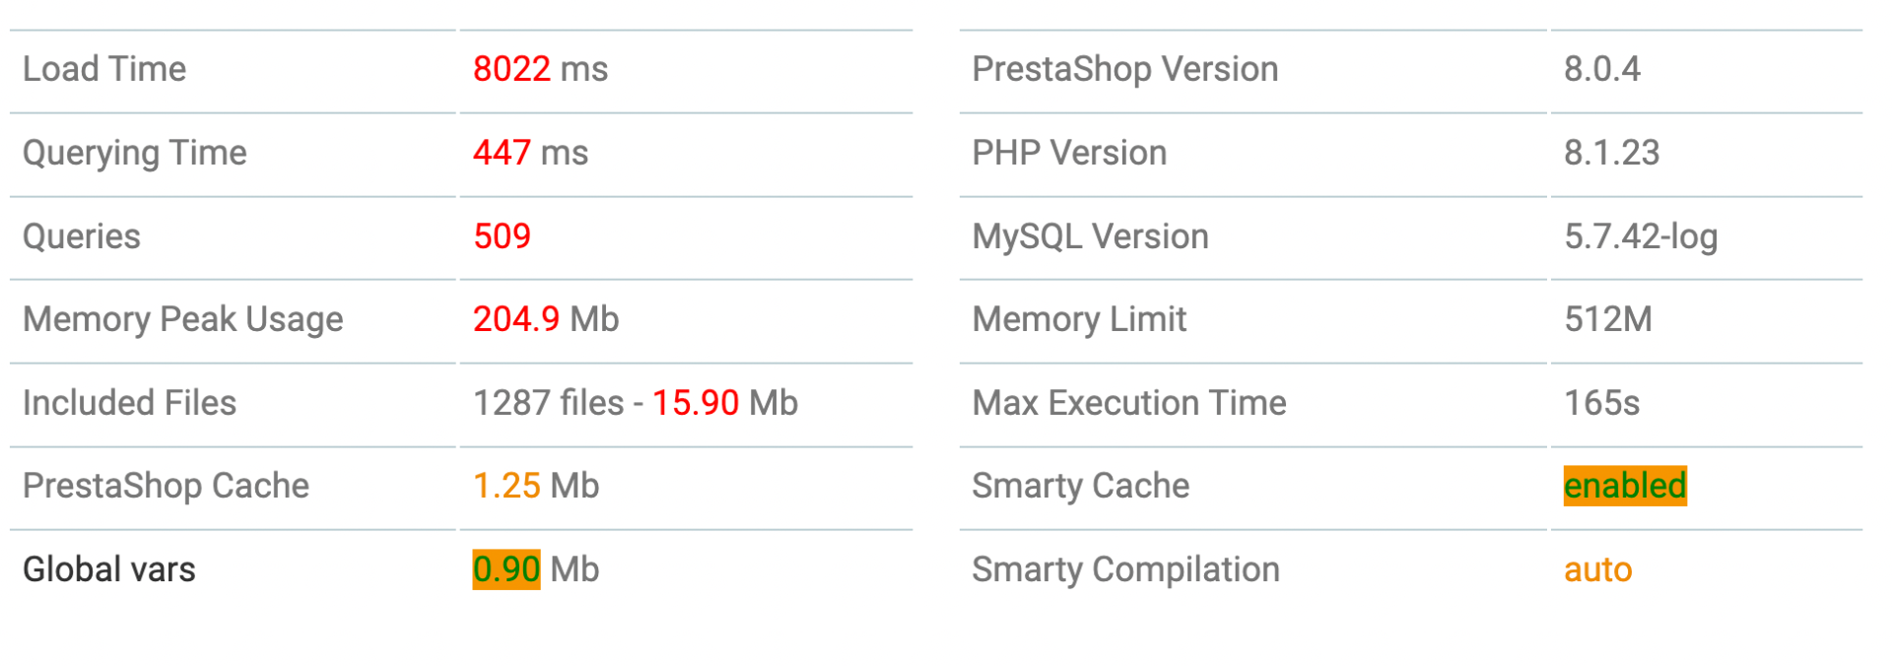The image size is (1892, 666).
Task: Click the PrestaShop Version 8.0.4 value
Action: (1601, 69)
